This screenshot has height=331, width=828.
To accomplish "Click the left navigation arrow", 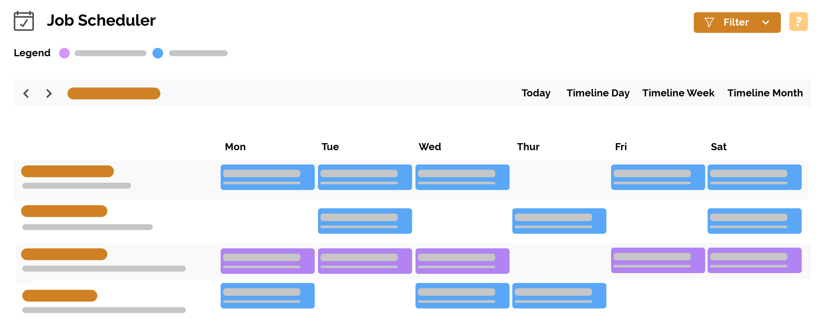I will coord(26,94).
